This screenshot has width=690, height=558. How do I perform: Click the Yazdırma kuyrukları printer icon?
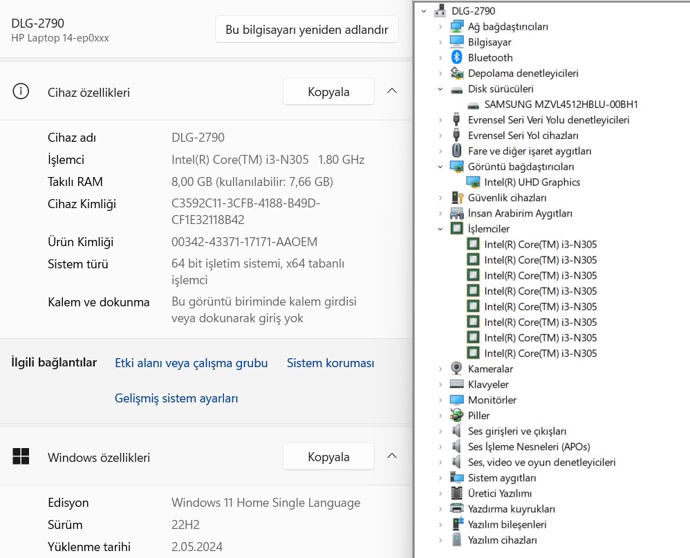[x=457, y=508]
